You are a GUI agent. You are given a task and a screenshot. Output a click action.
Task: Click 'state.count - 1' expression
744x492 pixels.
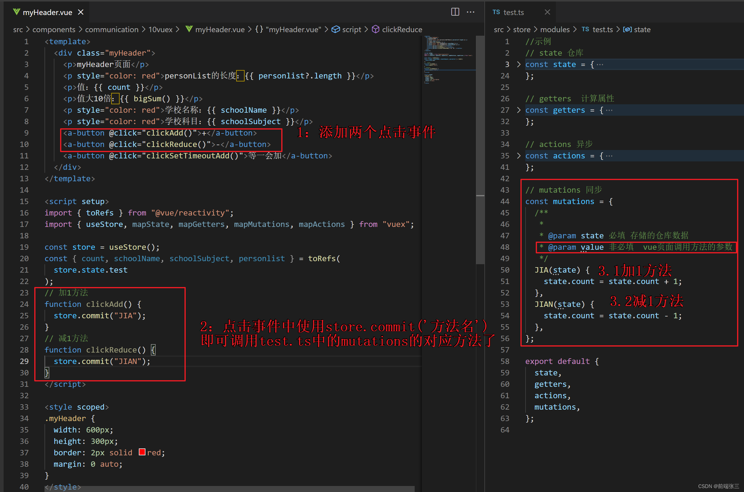tap(643, 316)
